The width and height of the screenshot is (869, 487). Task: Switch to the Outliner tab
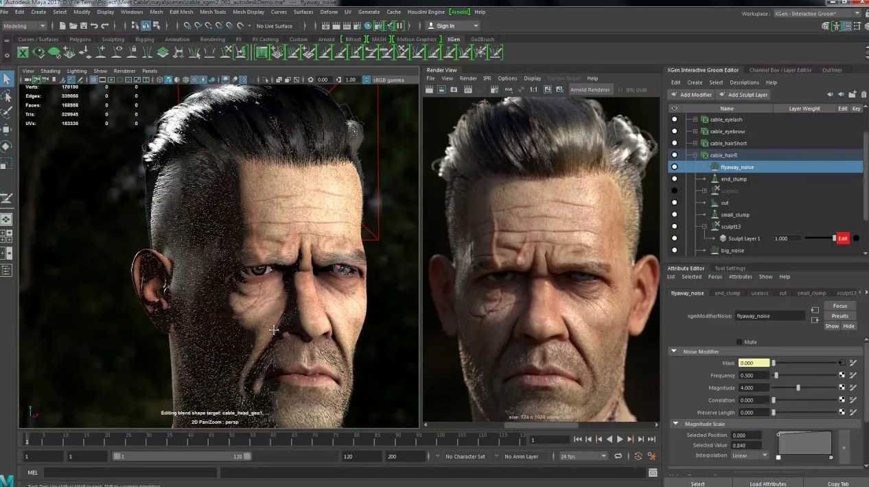coord(832,70)
